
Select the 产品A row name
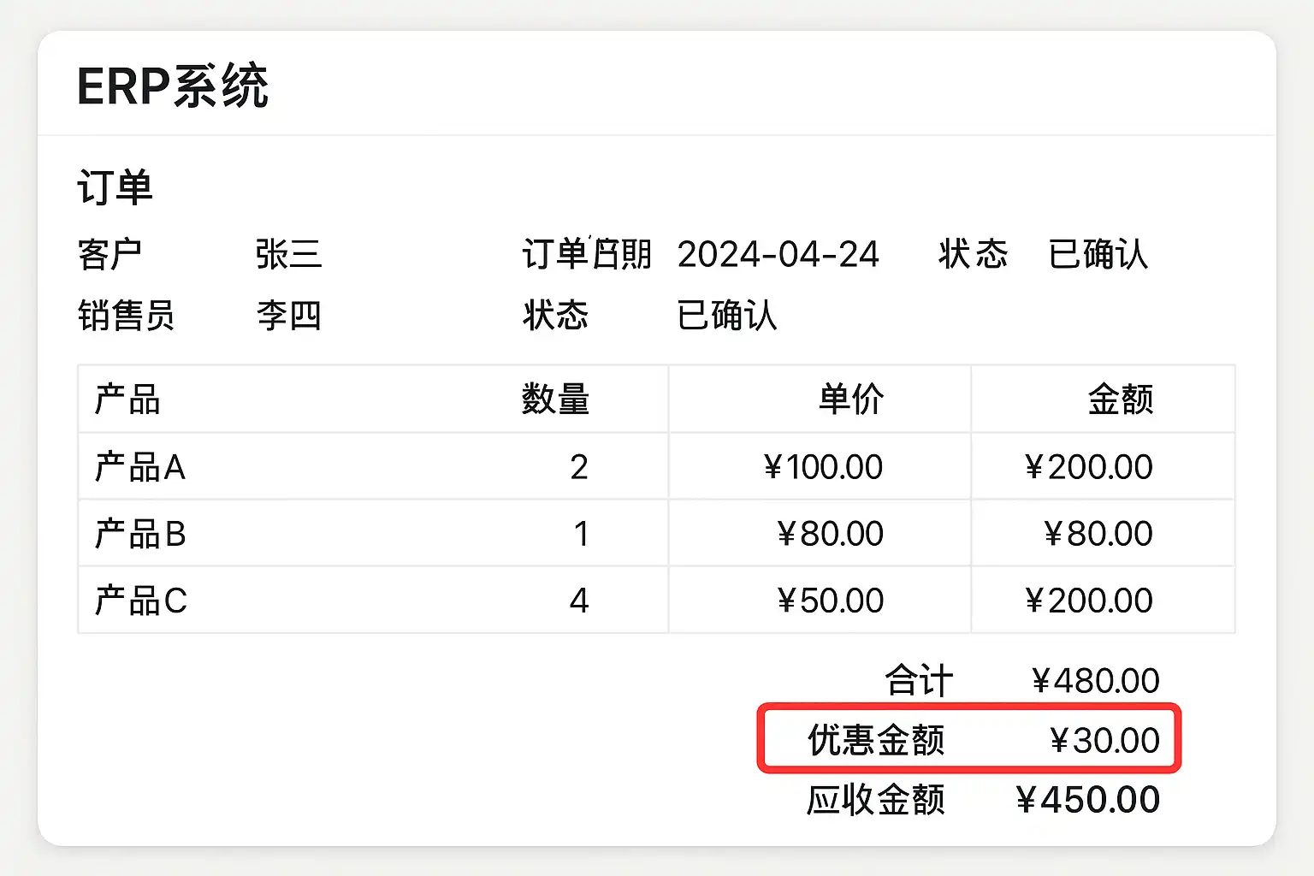pyautogui.click(x=140, y=467)
